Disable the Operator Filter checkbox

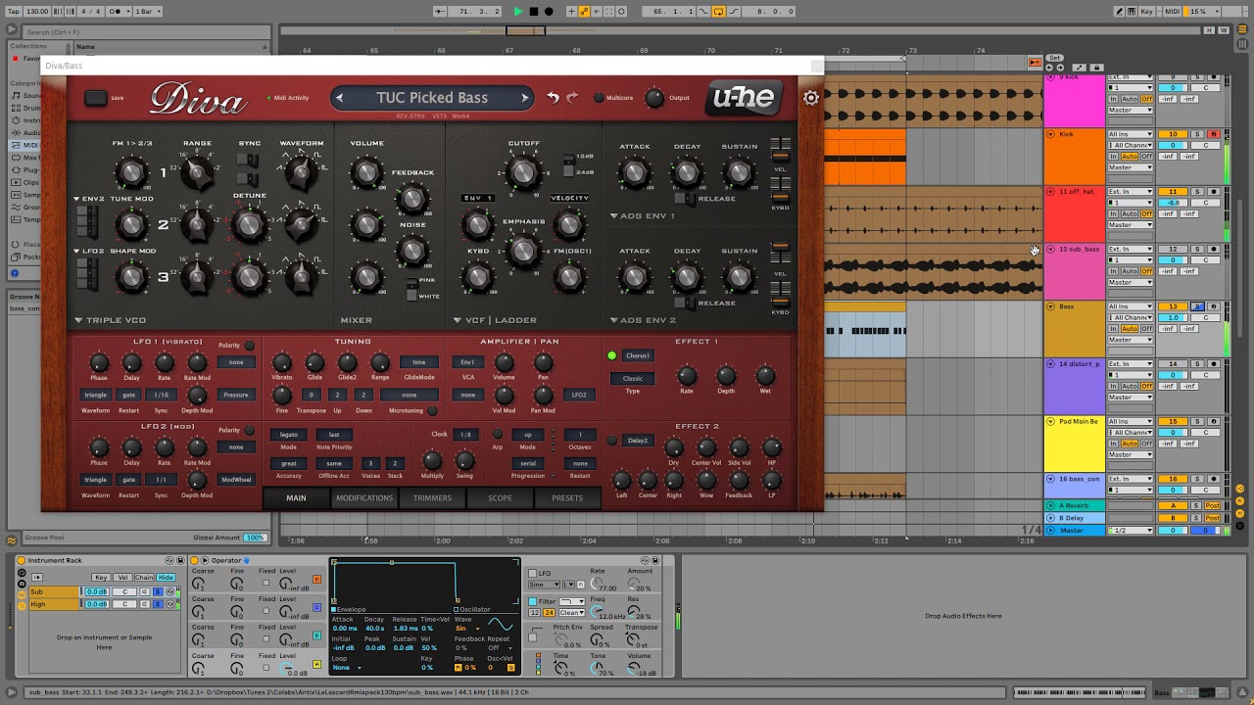tap(532, 601)
